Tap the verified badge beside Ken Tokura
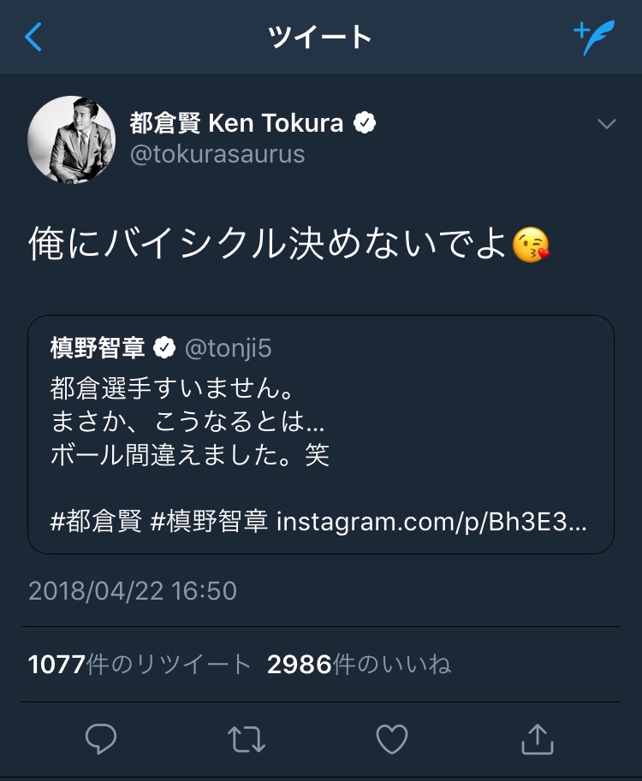The image size is (642, 781). pos(366,123)
